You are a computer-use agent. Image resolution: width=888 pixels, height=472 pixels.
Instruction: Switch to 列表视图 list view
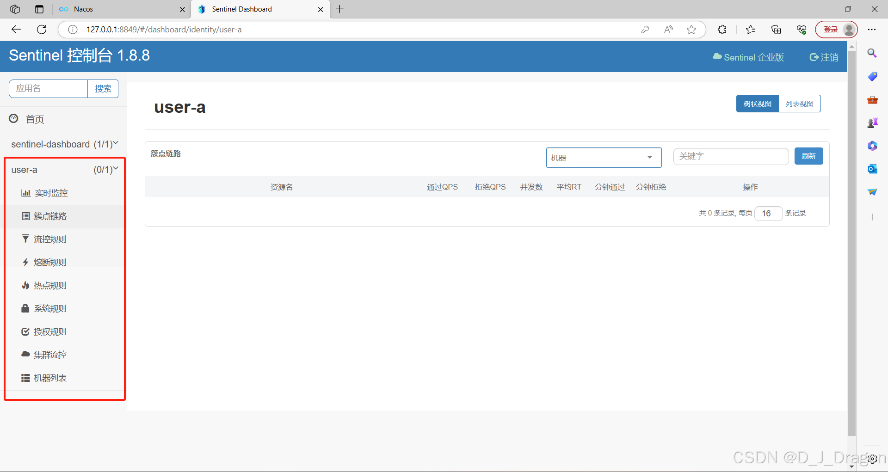tap(800, 104)
